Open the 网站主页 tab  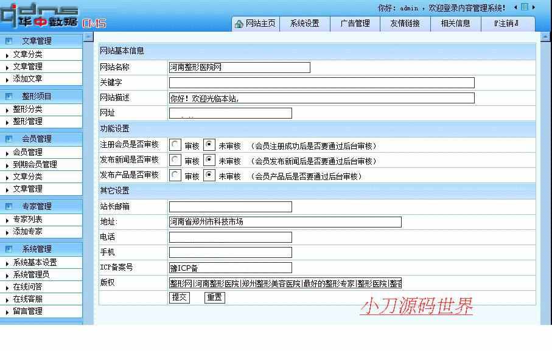256,24
